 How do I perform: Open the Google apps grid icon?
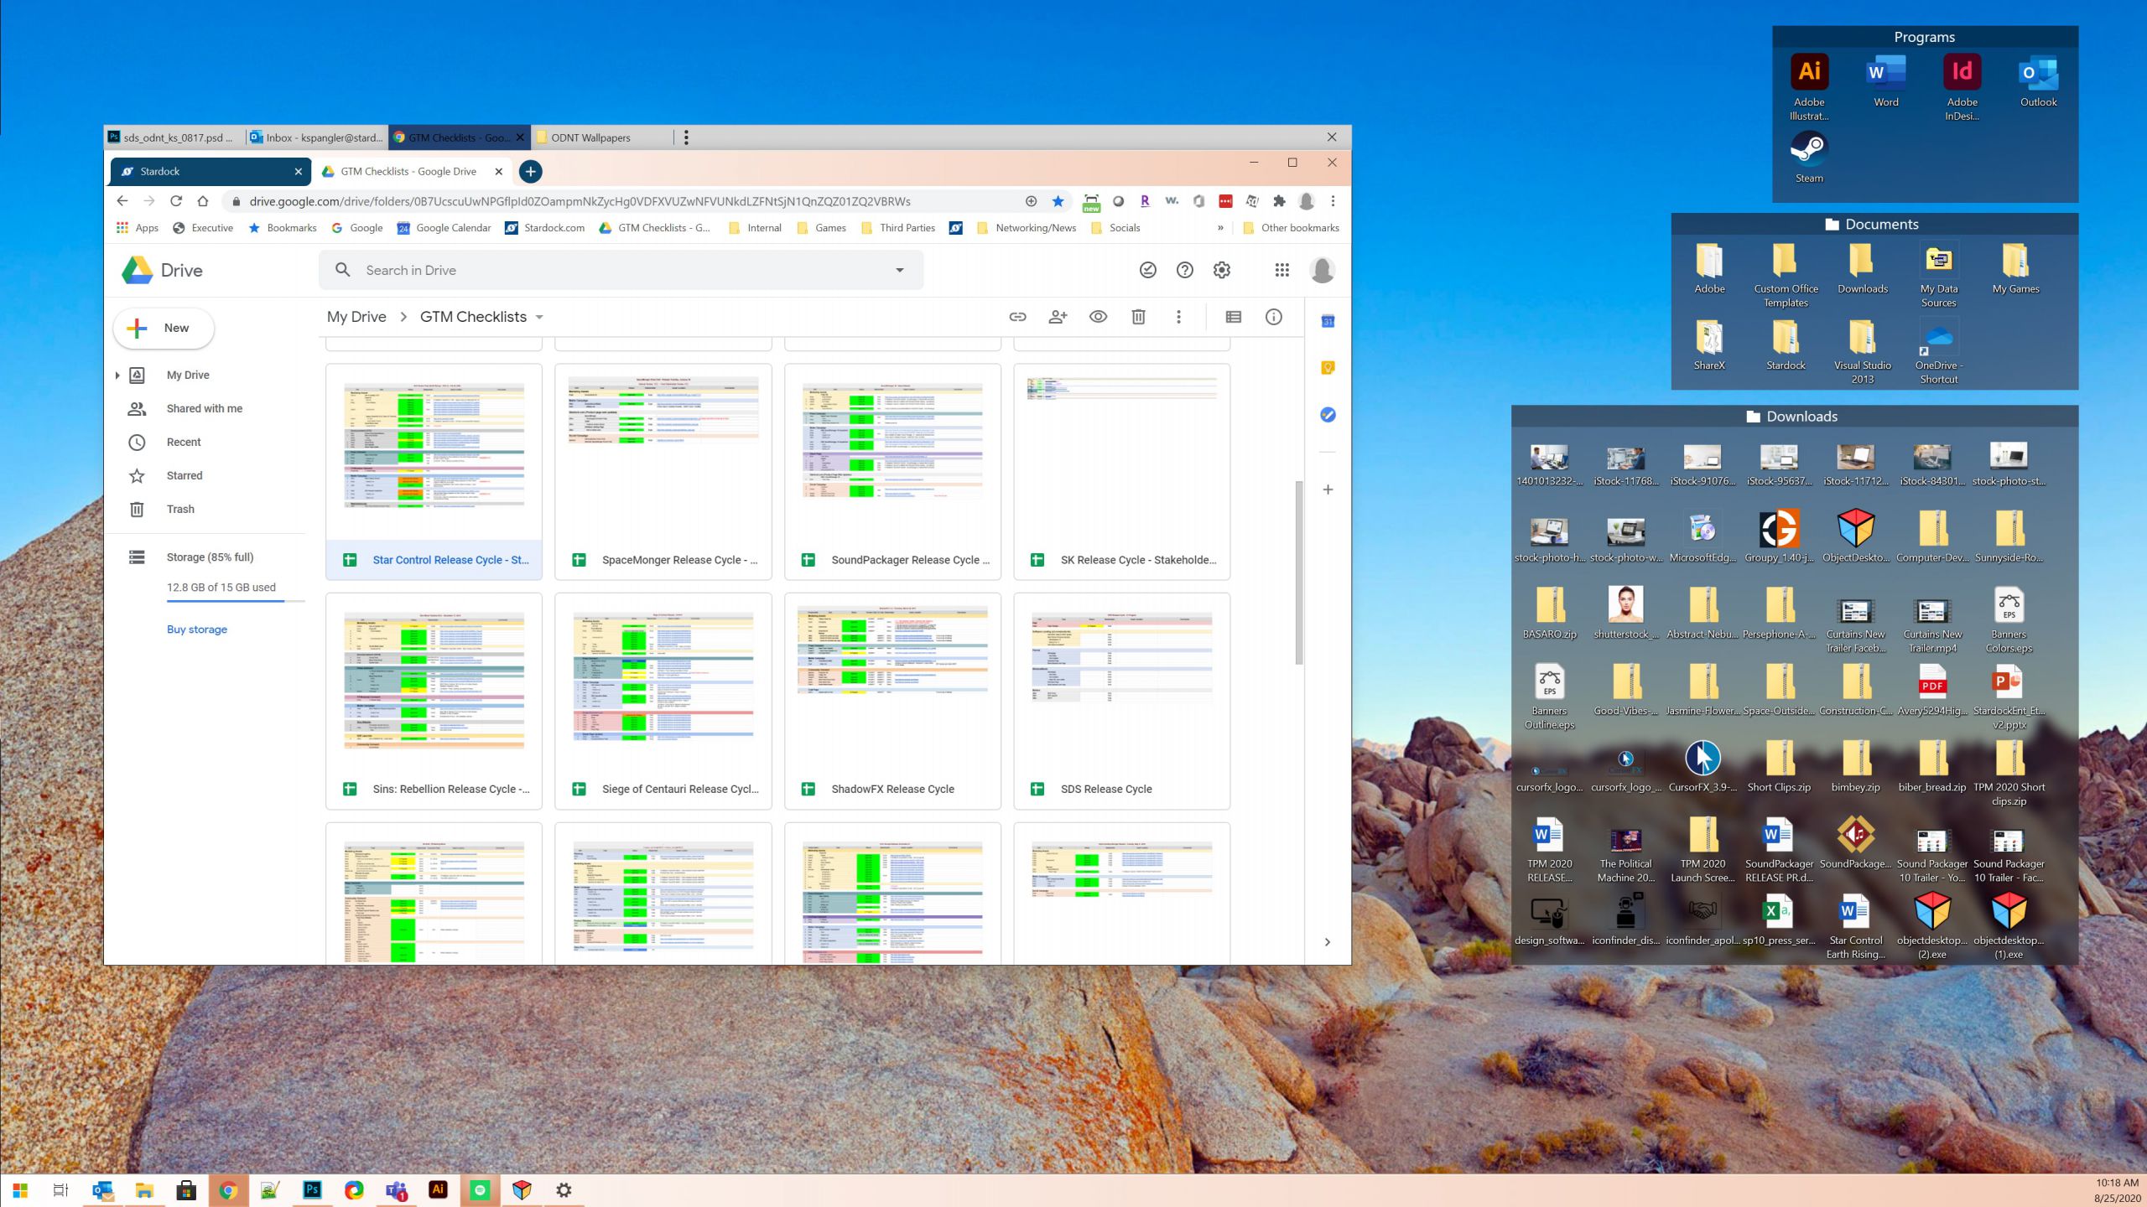(x=1281, y=270)
